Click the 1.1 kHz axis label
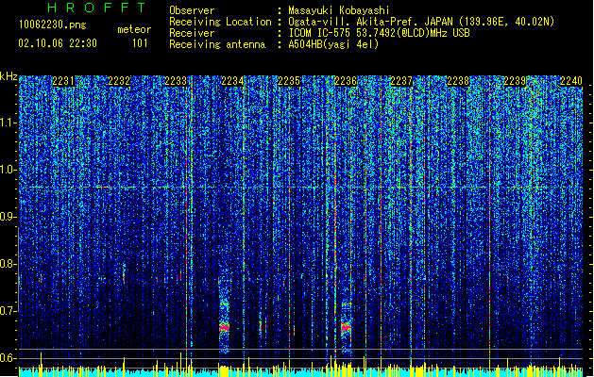The height and width of the screenshot is (377, 594). (8, 123)
